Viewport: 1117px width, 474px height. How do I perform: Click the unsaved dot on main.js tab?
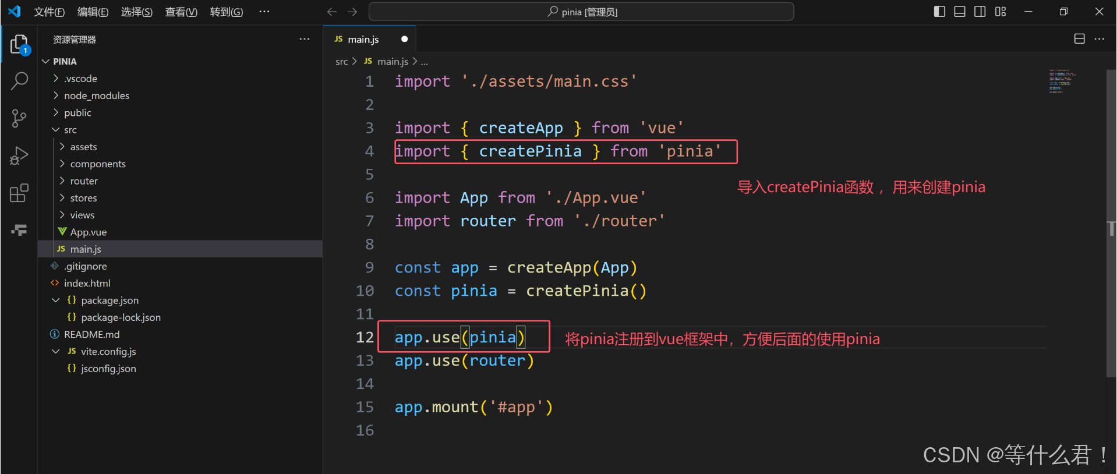pyautogui.click(x=404, y=39)
